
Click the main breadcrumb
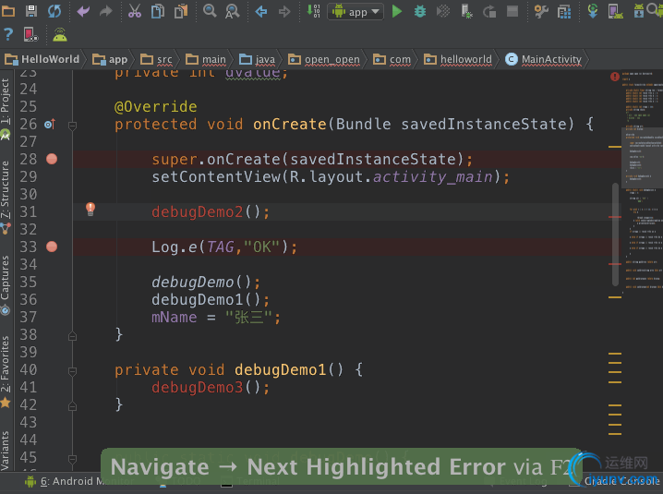(206, 59)
